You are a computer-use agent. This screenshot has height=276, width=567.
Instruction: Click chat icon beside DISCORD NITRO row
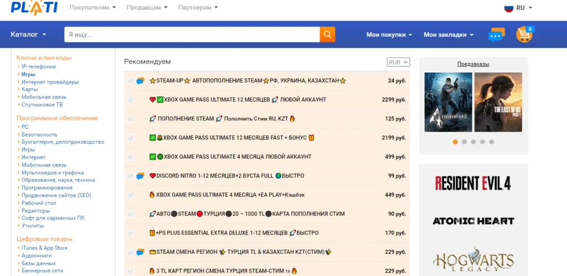click(140, 176)
